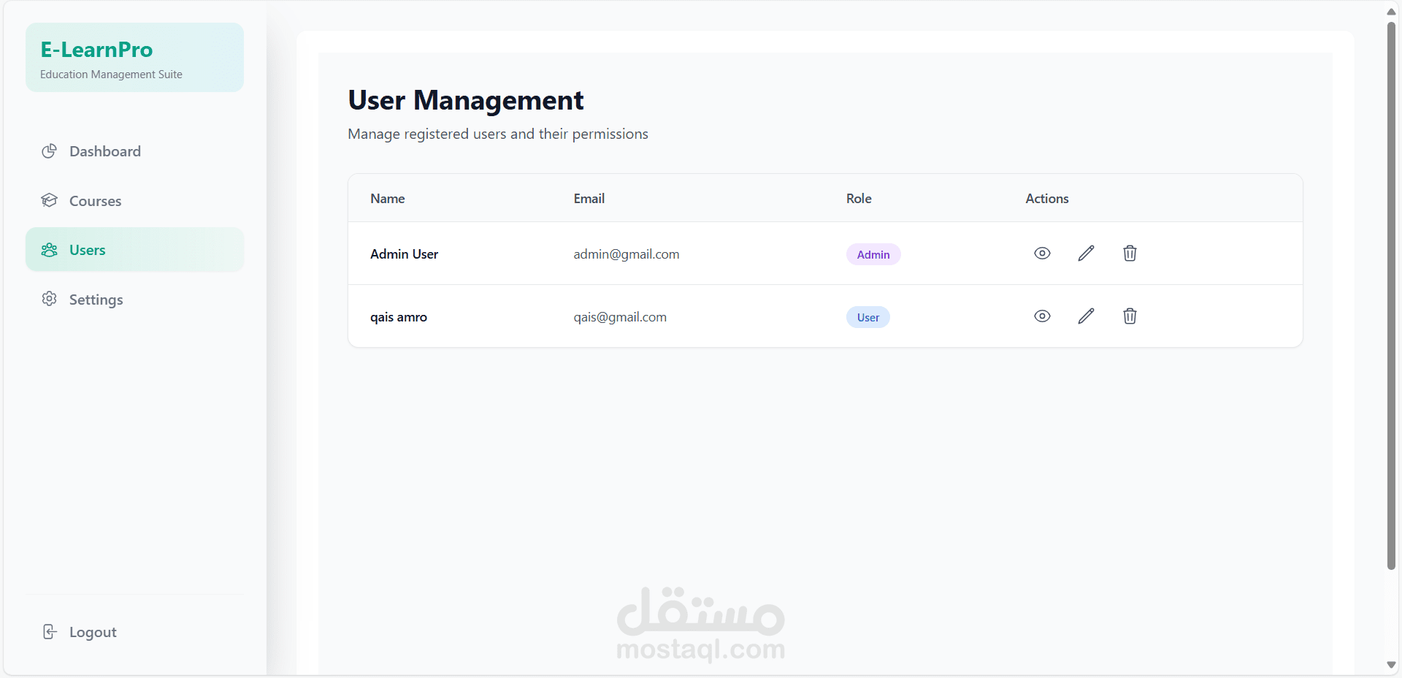Click the Courses graduation cap icon
Image resolution: width=1402 pixels, height=678 pixels.
click(x=49, y=200)
